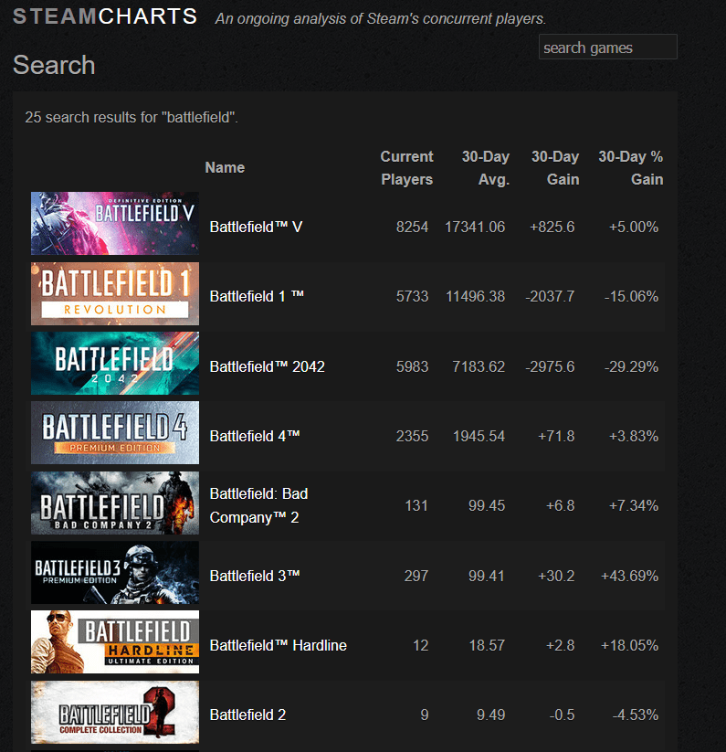Image resolution: width=726 pixels, height=752 pixels.
Task: Select the 297 current players value
Action: [416, 576]
